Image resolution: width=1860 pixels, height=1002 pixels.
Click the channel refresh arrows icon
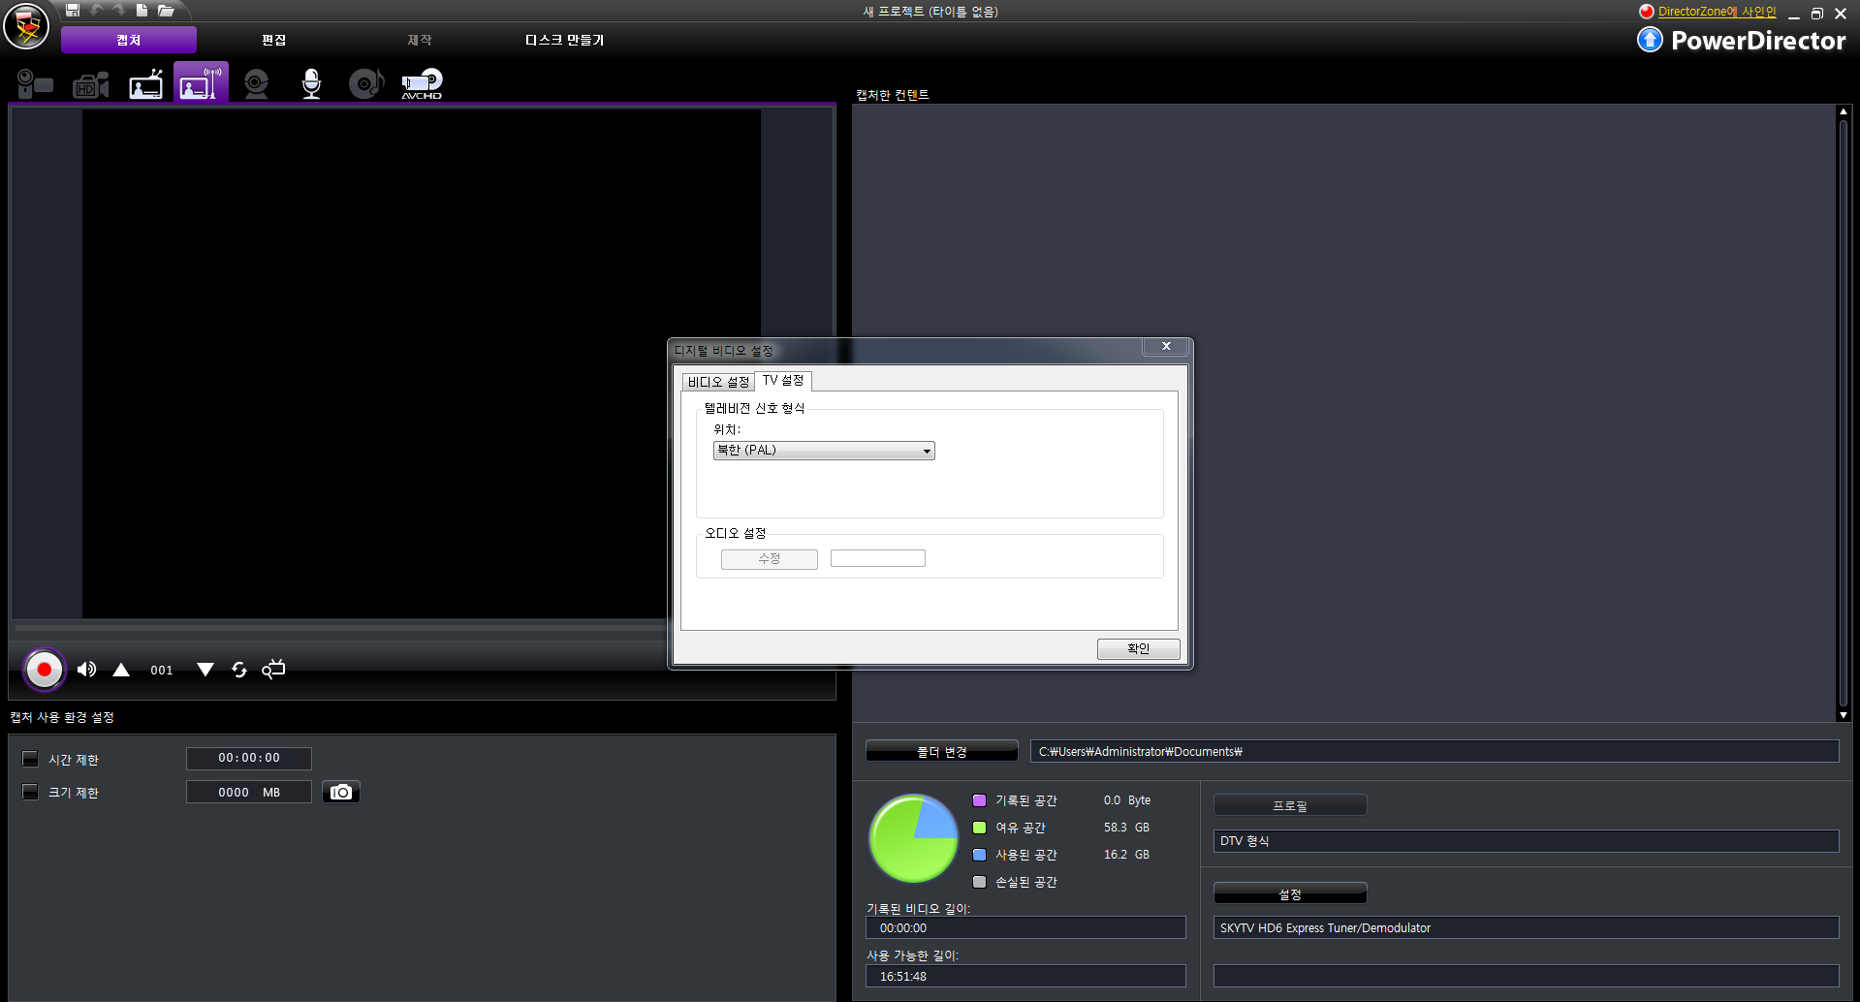pos(239,670)
